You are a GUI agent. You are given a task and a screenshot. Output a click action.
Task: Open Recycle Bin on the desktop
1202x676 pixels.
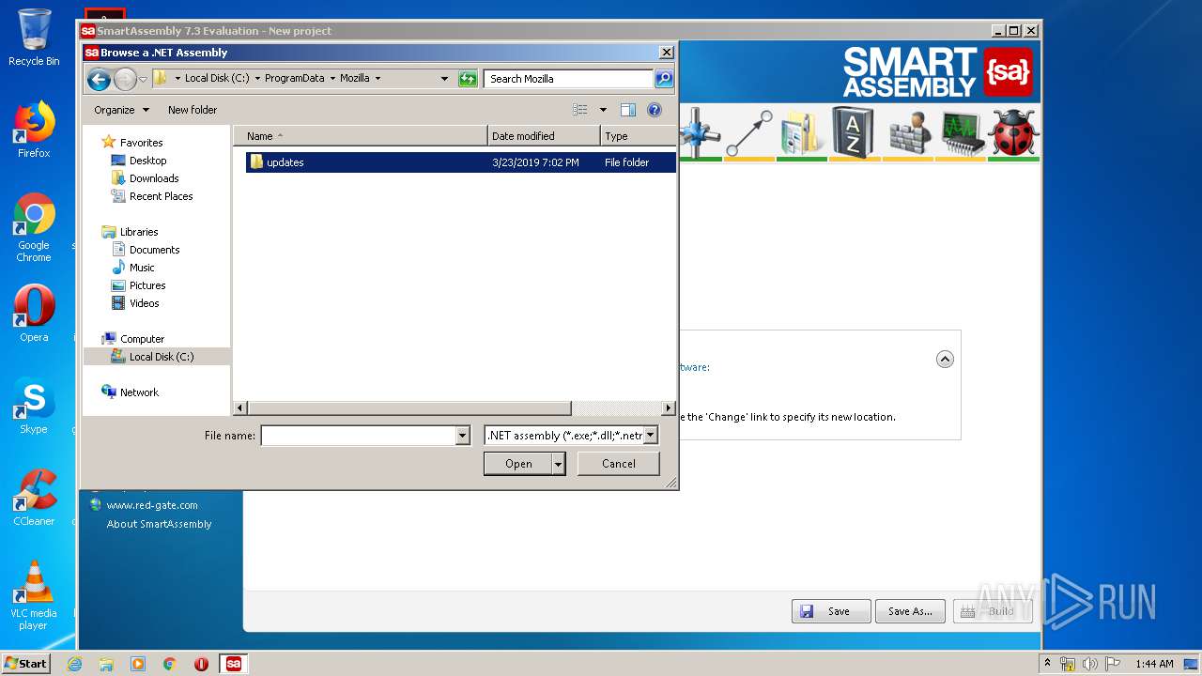point(34,38)
